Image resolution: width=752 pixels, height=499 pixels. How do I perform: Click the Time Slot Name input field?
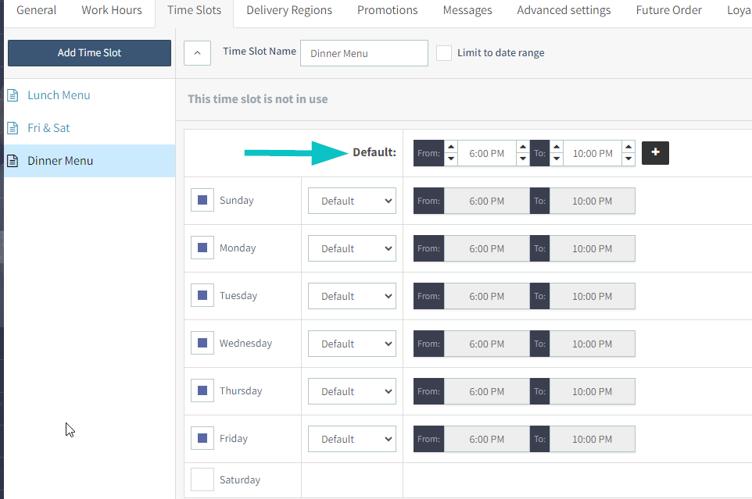pyautogui.click(x=363, y=53)
